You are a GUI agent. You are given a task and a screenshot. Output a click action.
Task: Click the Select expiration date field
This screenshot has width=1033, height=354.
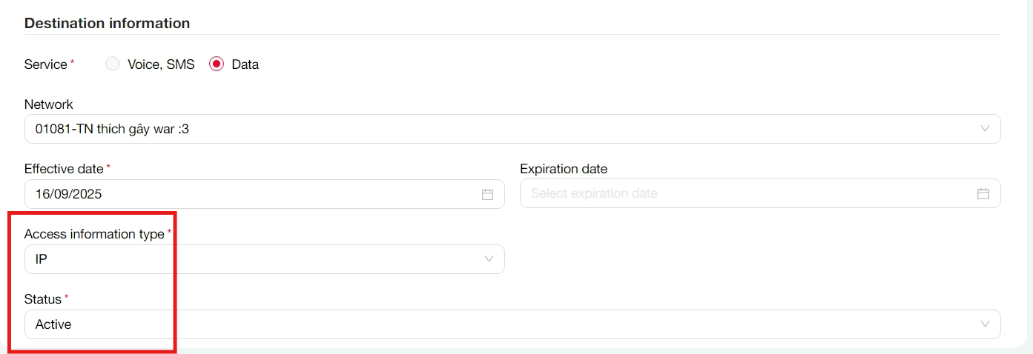point(742,194)
